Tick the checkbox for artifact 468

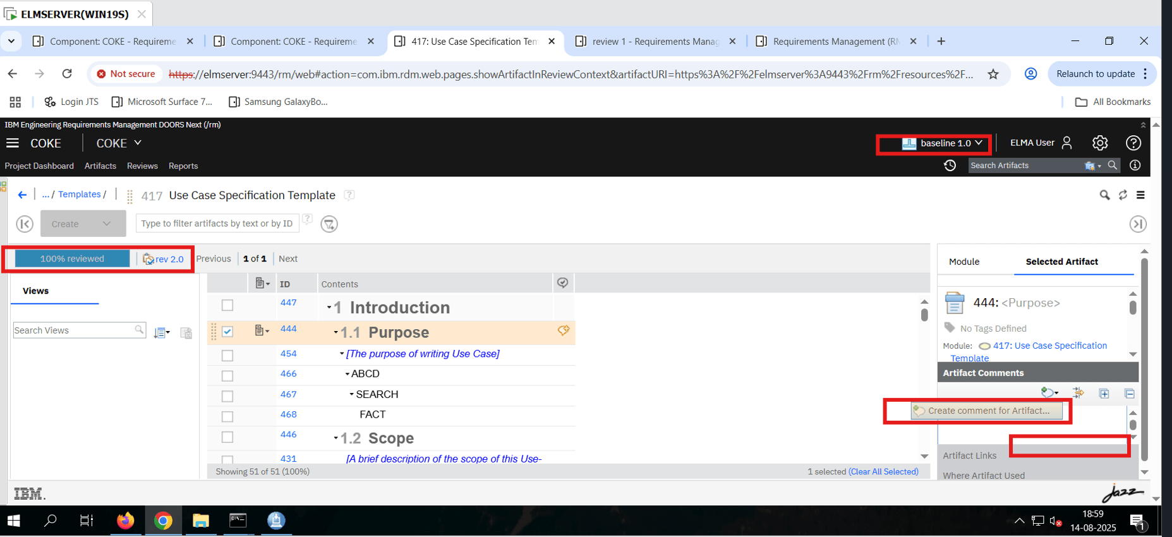227,416
